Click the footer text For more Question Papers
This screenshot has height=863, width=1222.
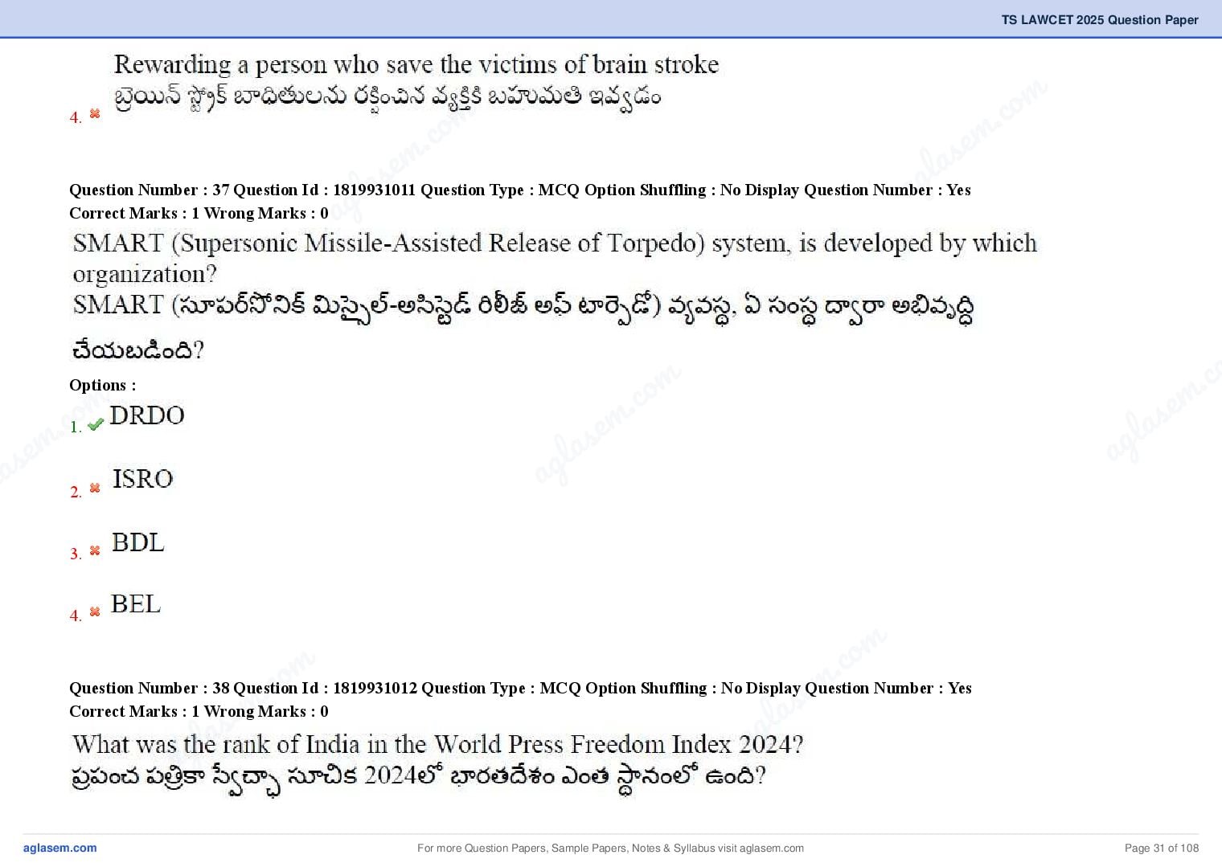coord(610,848)
